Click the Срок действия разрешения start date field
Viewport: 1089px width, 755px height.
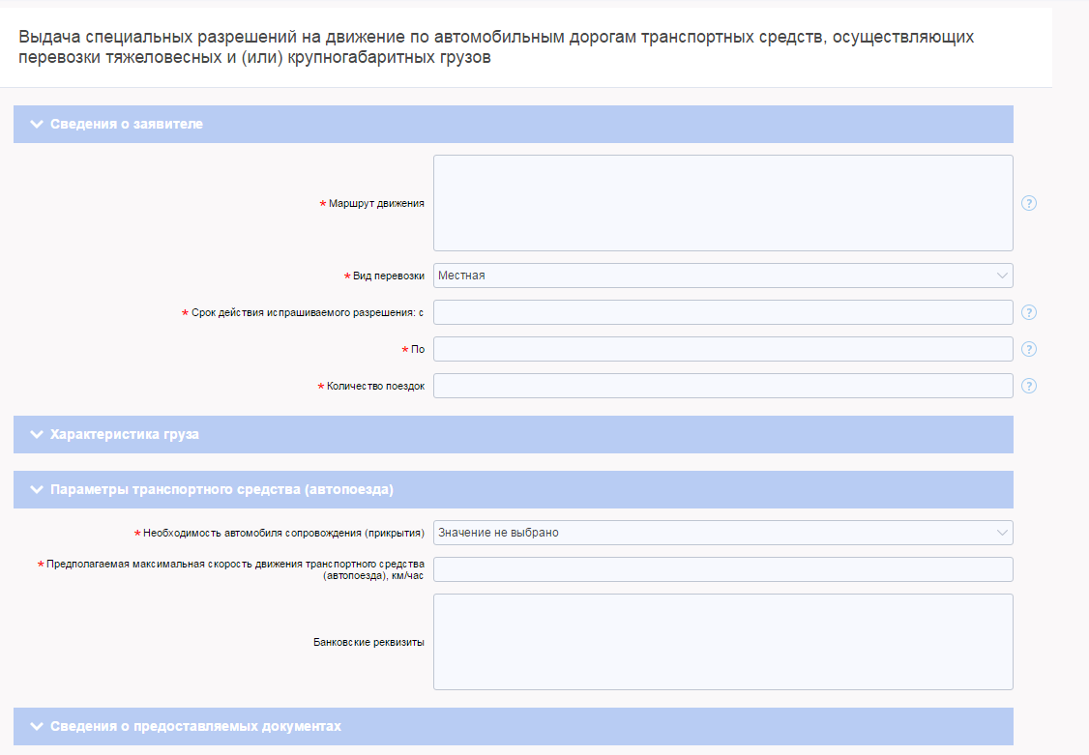pyautogui.click(x=722, y=312)
